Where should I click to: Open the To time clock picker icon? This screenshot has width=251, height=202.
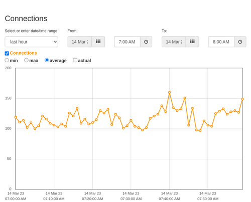[240, 42]
